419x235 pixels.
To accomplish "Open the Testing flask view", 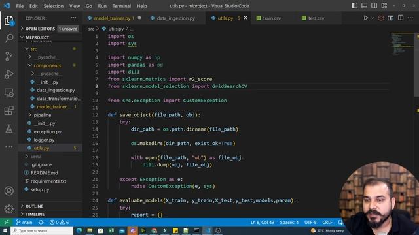I will (9, 129).
